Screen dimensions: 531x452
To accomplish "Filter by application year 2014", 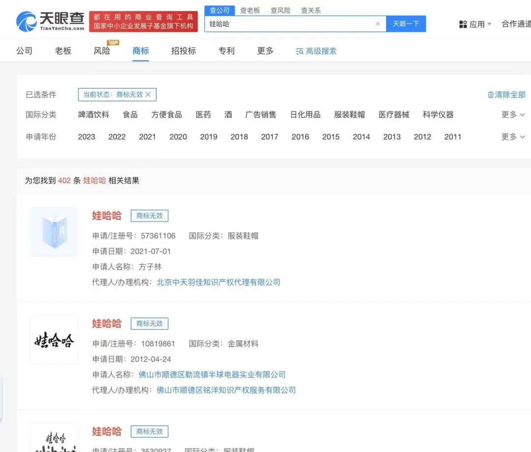I will click(x=361, y=137).
